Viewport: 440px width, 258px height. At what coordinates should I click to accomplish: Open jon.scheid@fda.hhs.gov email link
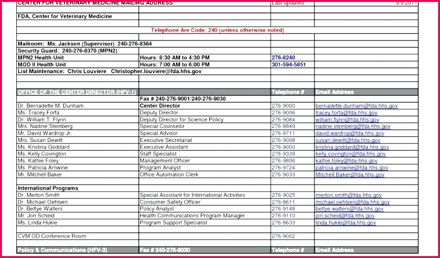[345, 216]
